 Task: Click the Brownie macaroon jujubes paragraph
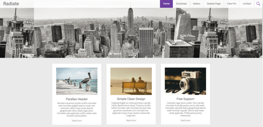tap(77, 109)
